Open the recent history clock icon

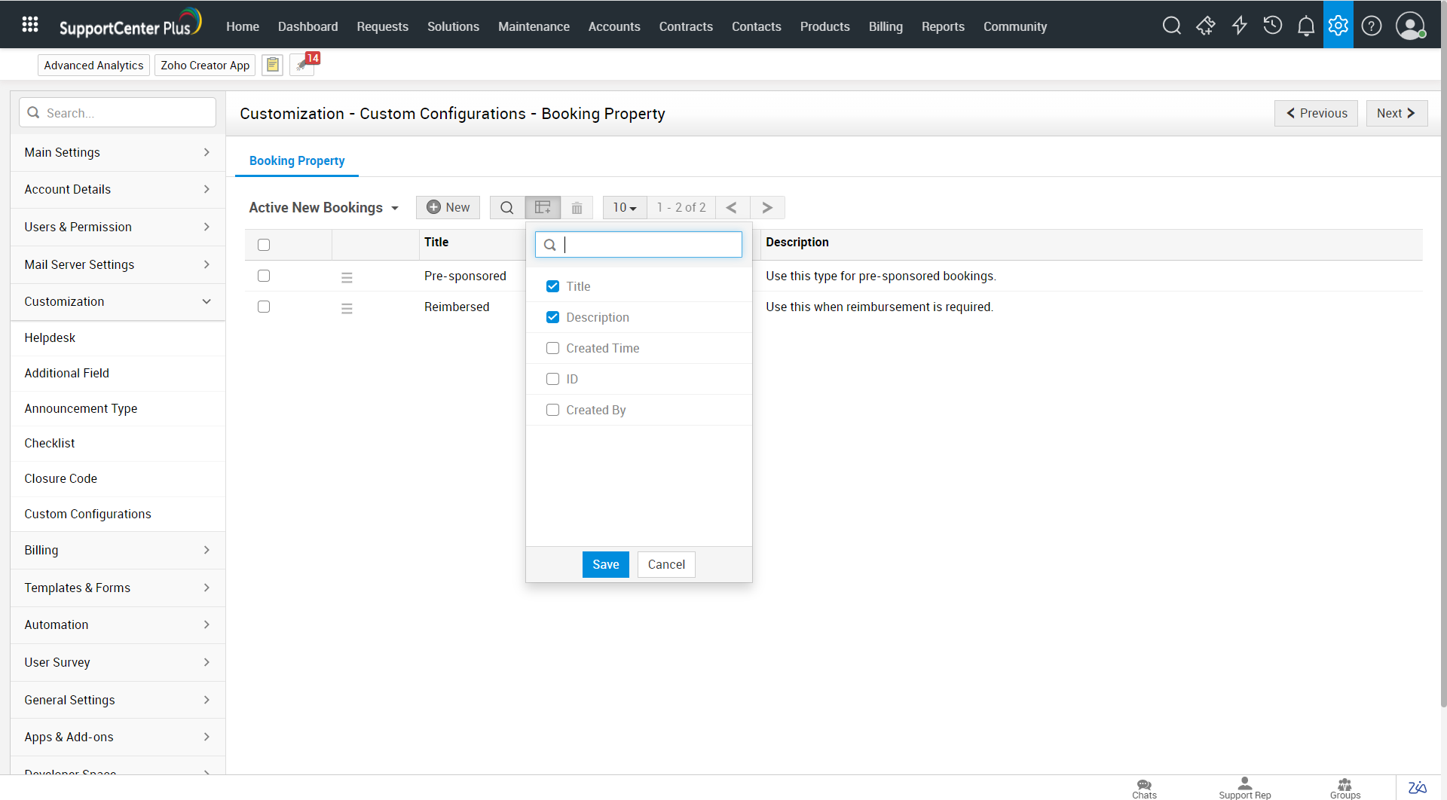pyautogui.click(x=1272, y=26)
